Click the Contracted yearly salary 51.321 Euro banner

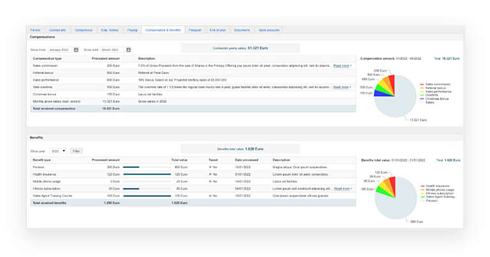pos(241,48)
